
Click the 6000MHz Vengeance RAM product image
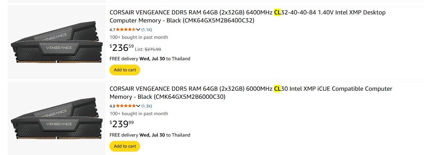(x=57, y=119)
